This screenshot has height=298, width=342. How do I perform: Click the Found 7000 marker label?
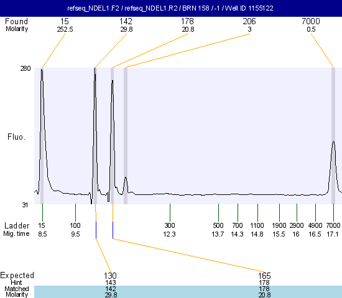click(311, 21)
